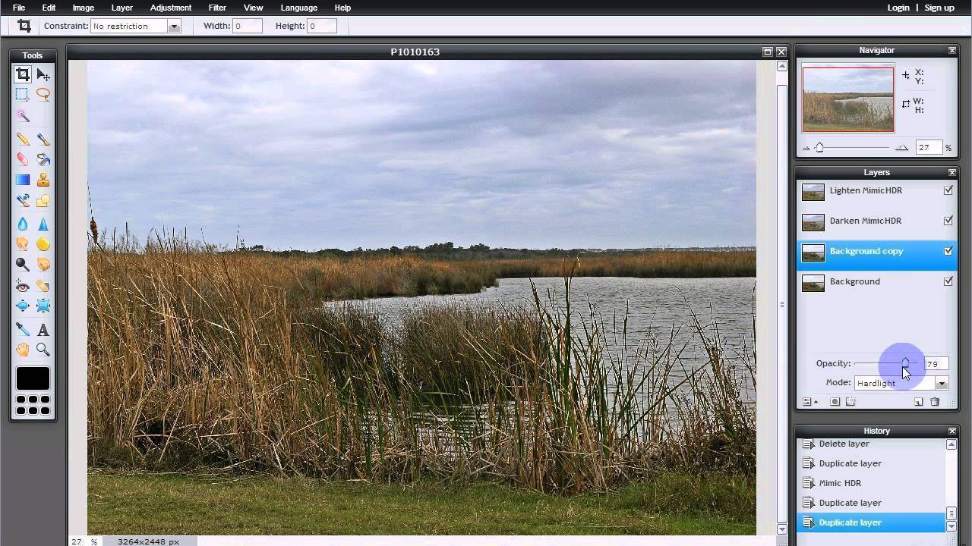Select the Red Eye Reduction tool

[23, 286]
